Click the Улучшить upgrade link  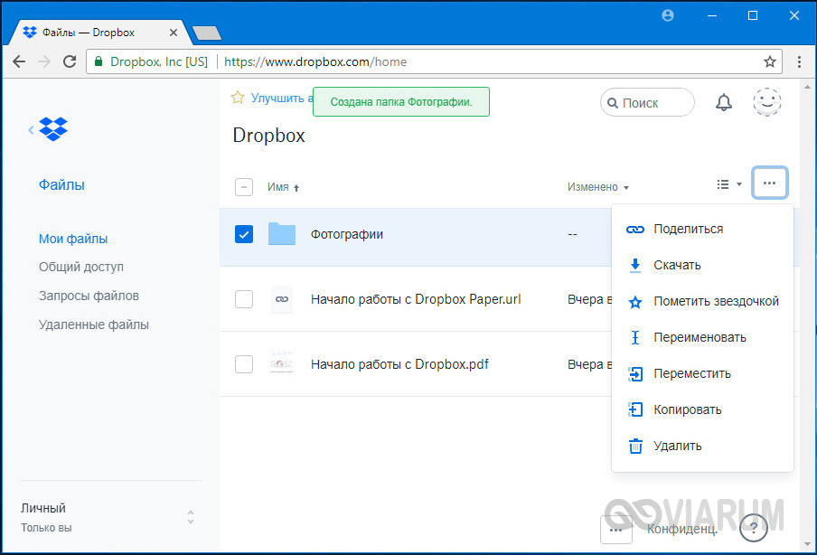pos(281,98)
